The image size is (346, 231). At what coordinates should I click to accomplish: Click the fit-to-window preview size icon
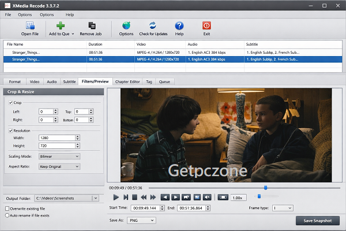(x=223, y=197)
